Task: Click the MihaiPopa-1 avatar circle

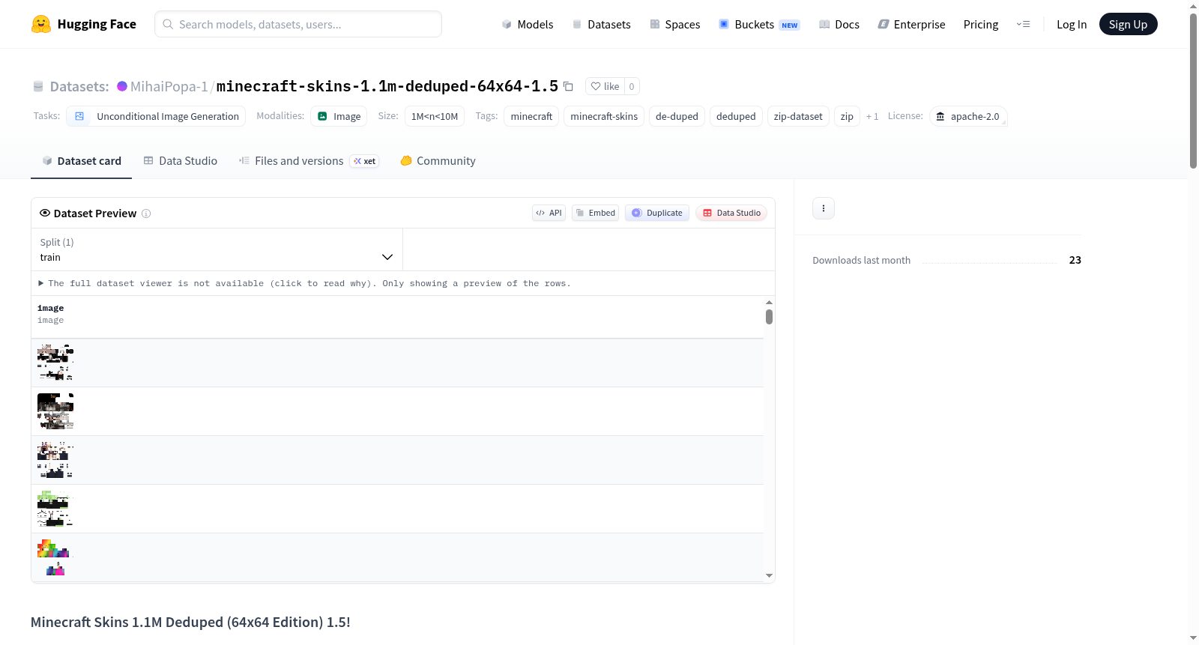Action: [x=122, y=86]
